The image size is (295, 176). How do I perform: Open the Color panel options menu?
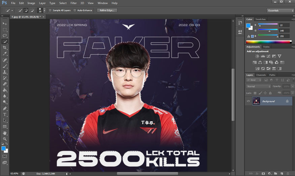pos(292,19)
